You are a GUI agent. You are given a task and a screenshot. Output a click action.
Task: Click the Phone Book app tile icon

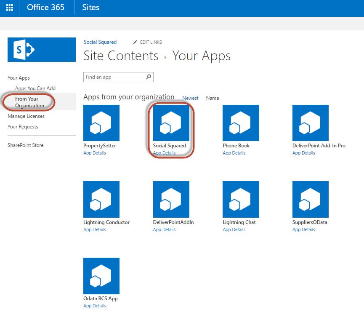click(241, 123)
